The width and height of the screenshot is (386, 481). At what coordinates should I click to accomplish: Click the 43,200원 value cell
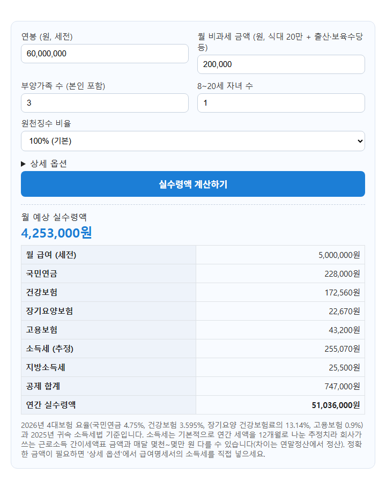pyautogui.click(x=280, y=330)
